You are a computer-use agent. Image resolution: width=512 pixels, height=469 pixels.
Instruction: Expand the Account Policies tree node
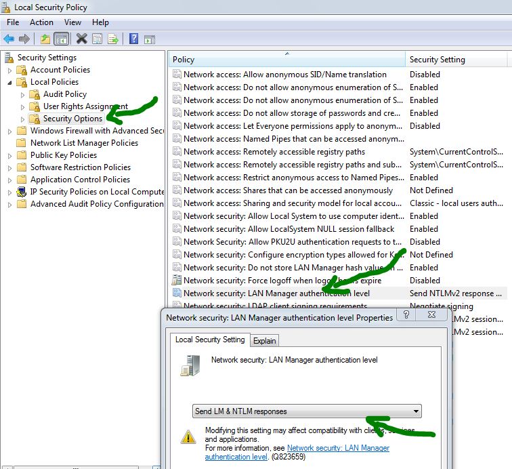pyautogui.click(x=9, y=70)
